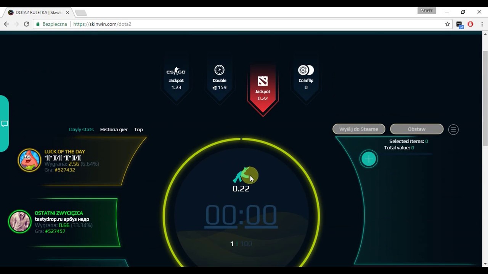This screenshot has height=274, width=488.
Task: Click the secure padlock Bezpieczna indicator
Action: pos(51,24)
